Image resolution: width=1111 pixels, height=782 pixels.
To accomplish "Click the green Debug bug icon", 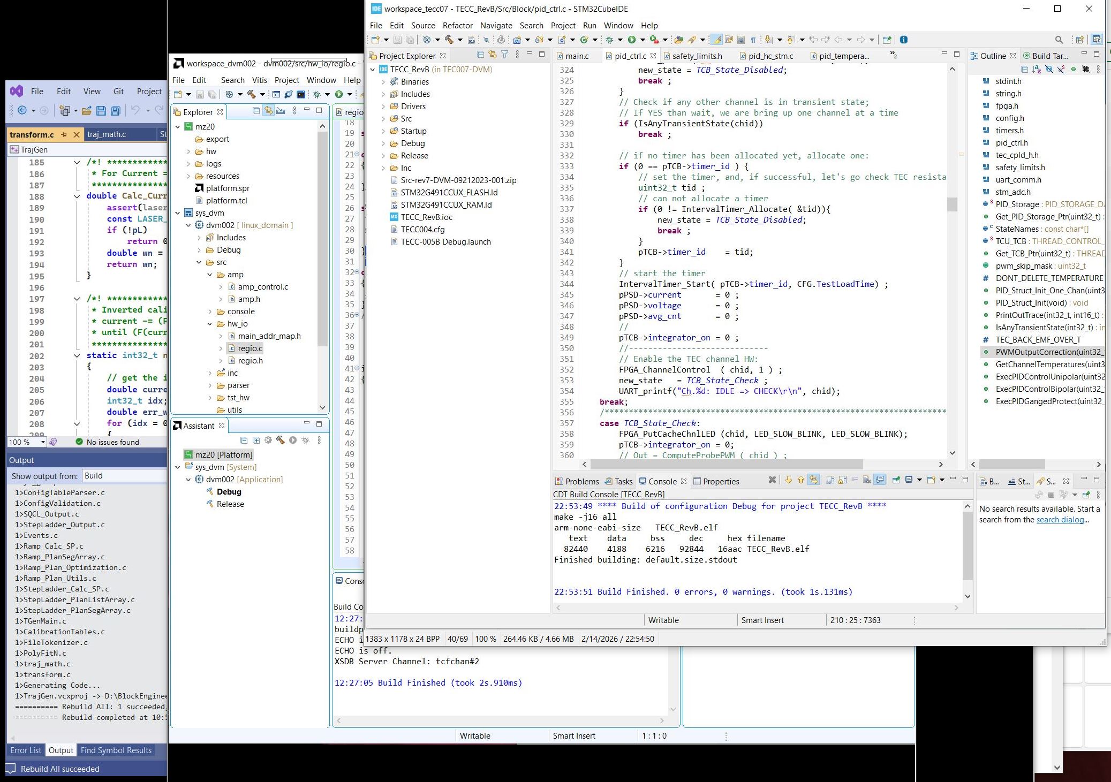I will point(609,40).
